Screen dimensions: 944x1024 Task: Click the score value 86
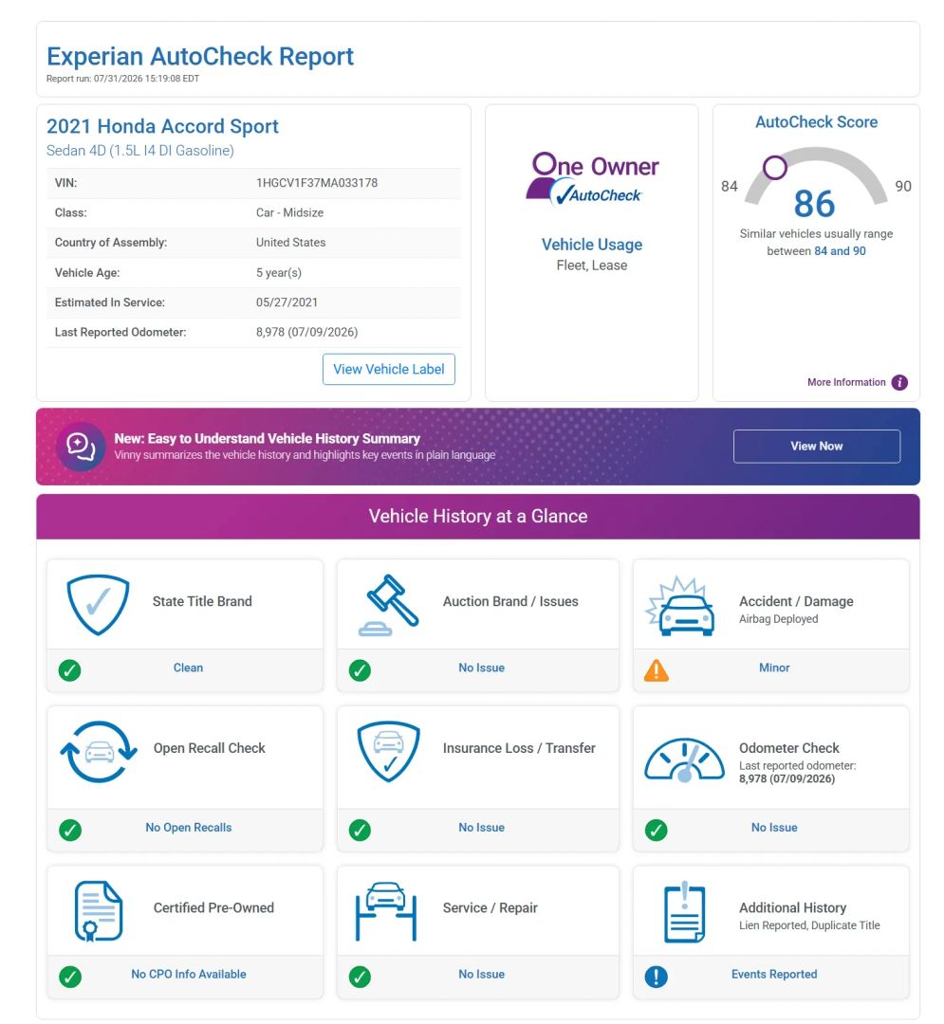[x=815, y=204]
